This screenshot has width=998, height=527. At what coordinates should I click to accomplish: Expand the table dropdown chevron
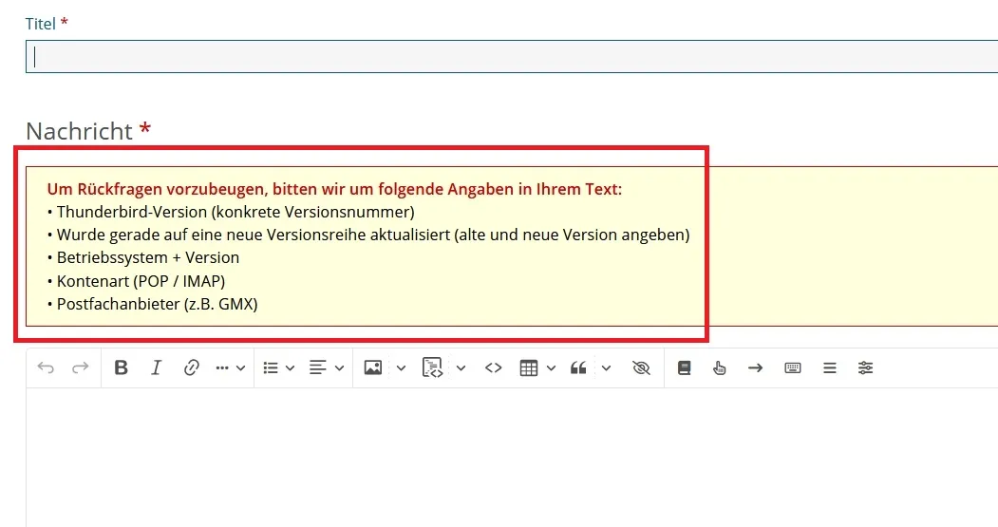point(551,367)
